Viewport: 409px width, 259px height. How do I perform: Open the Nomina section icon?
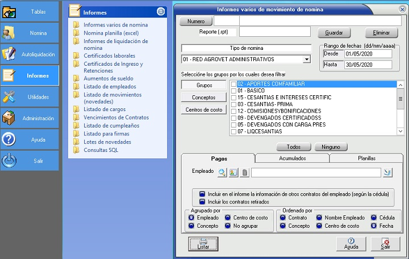coord(10,33)
